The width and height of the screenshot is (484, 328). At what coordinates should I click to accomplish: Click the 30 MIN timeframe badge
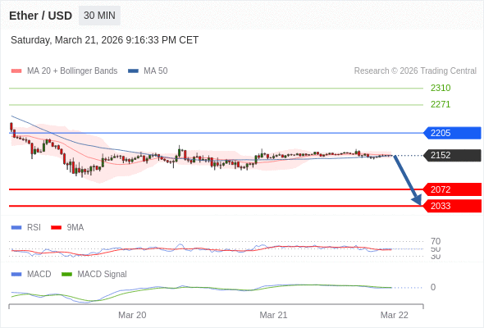point(99,16)
